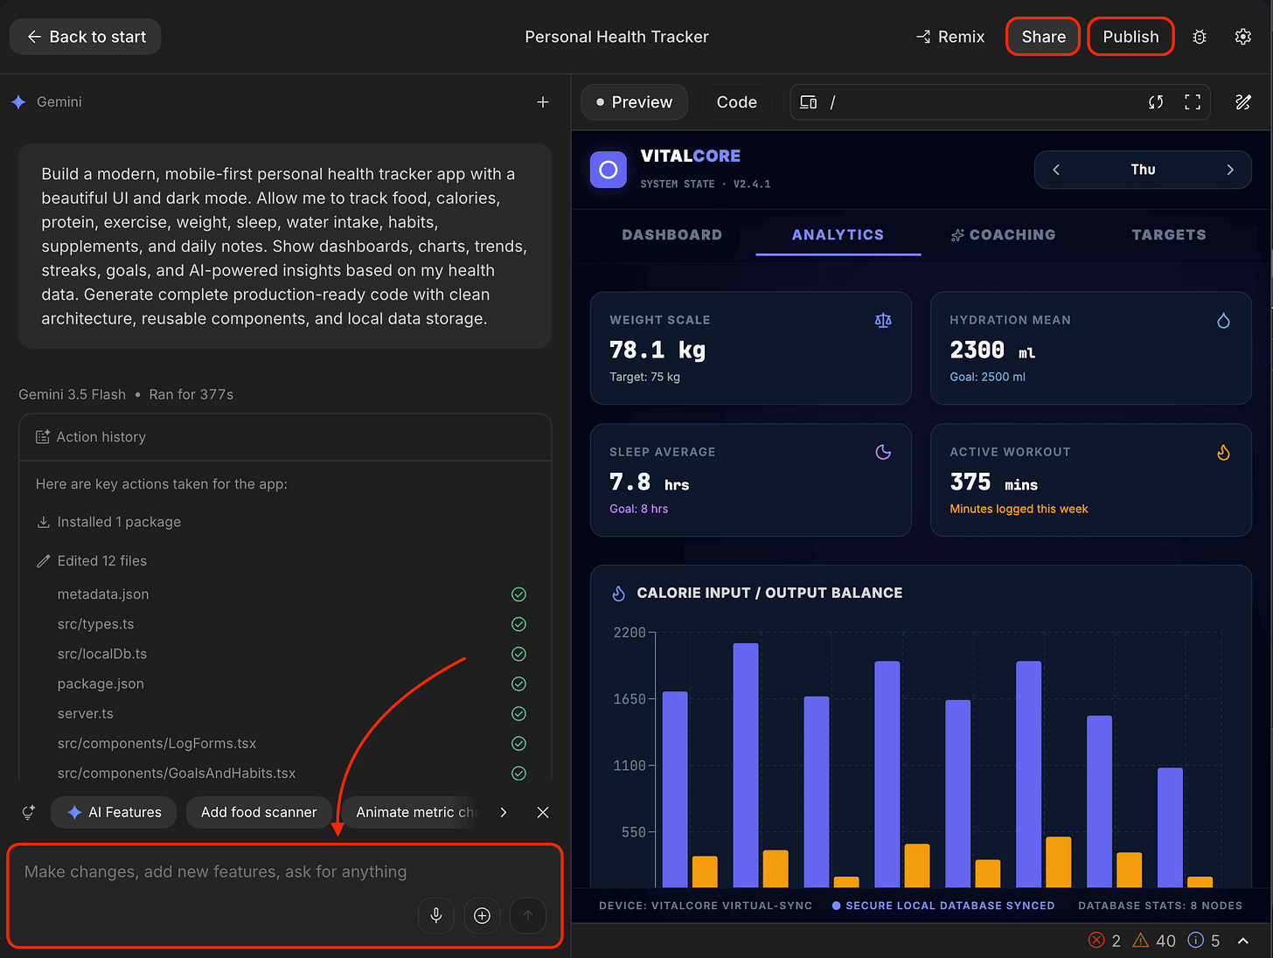The height and width of the screenshot is (958, 1273).
Task: Click the Publish button
Action: point(1130,37)
